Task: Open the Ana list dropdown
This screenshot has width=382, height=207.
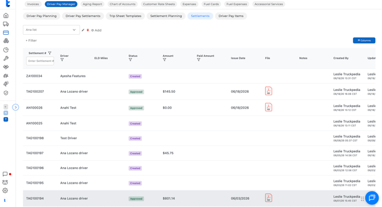Action: [x=51, y=30]
